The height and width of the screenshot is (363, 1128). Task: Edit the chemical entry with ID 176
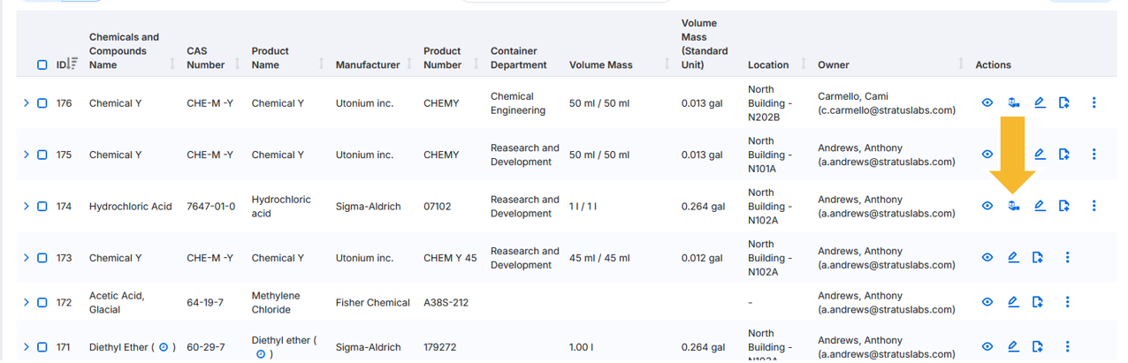[x=1040, y=103]
